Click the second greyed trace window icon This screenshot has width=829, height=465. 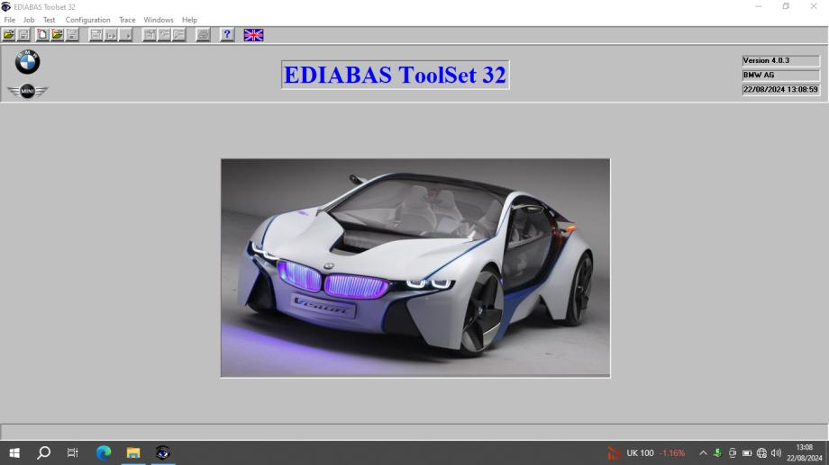[x=164, y=35]
